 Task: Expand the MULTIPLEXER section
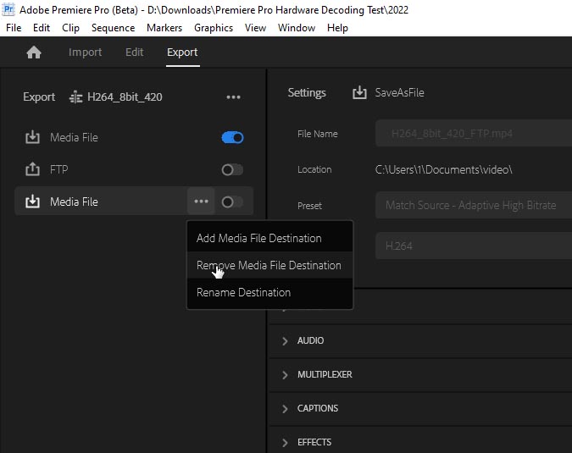tap(285, 374)
